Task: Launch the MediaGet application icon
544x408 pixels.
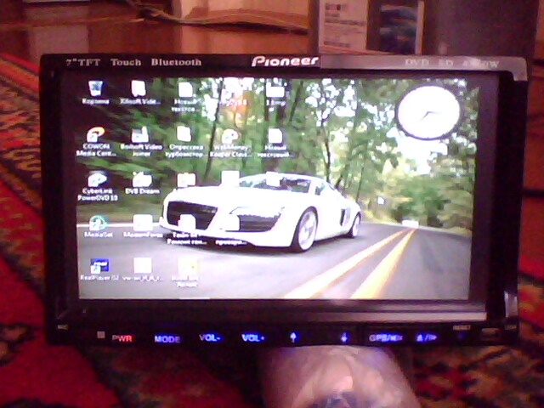Action: [98, 224]
